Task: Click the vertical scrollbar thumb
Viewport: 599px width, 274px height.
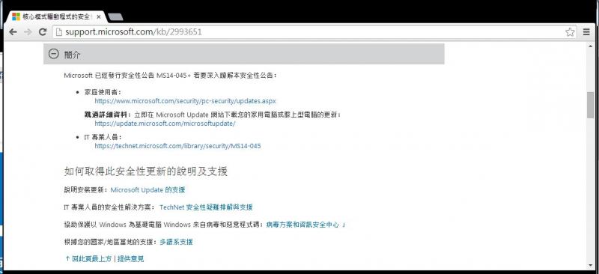Action: tap(590, 105)
